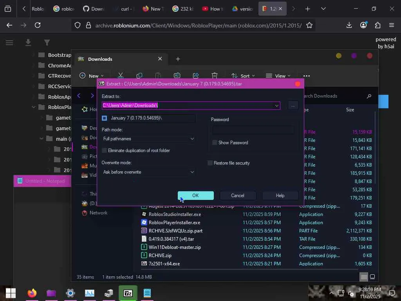Viewport: 401px width, 301px height.
Task: Select the RCHIVE.zip file
Action: [160, 255]
